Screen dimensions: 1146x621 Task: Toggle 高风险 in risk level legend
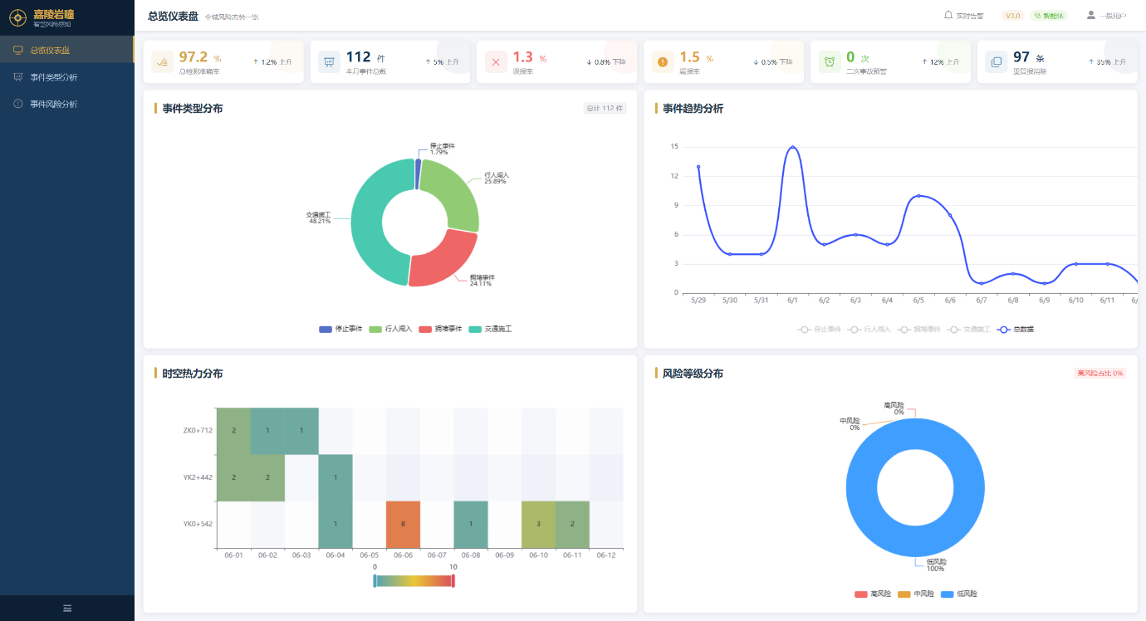coord(873,594)
